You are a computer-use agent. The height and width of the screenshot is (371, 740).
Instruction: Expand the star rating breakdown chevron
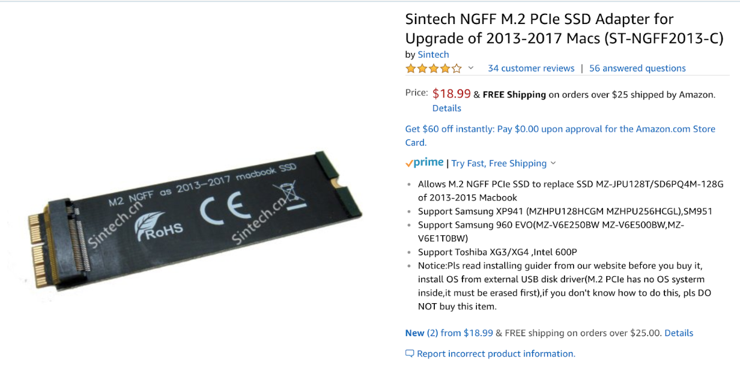471,68
